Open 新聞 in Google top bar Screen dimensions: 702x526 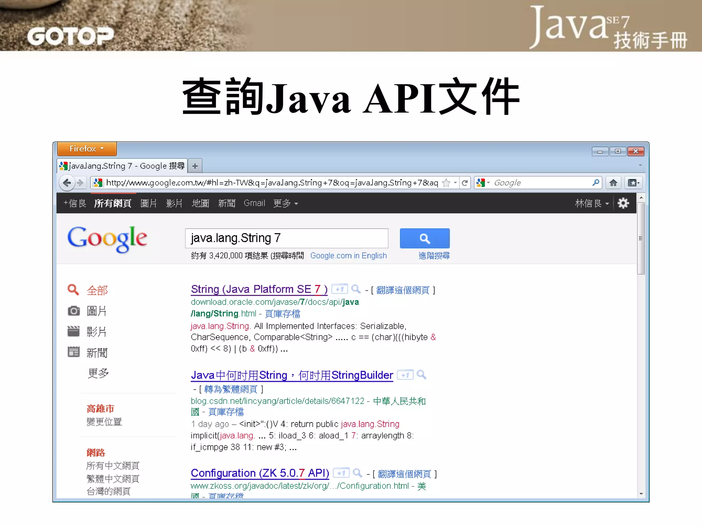point(227,203)
